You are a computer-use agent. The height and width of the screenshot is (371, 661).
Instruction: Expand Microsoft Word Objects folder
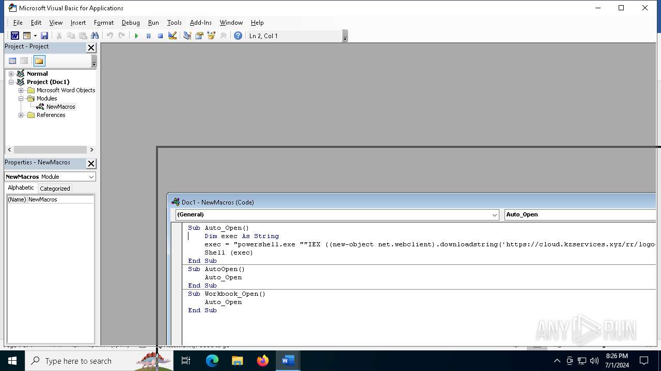click(21, 90)
